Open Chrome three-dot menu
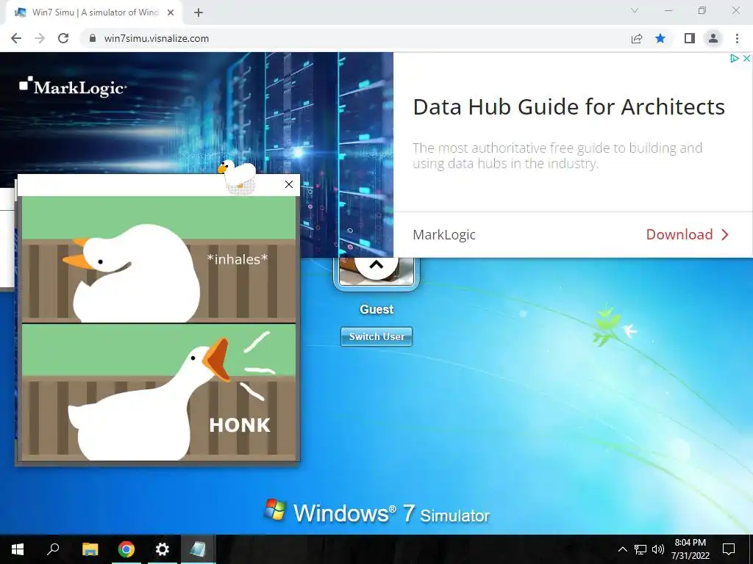The width and height of the screenshot is (753, 564). point(737,38)
